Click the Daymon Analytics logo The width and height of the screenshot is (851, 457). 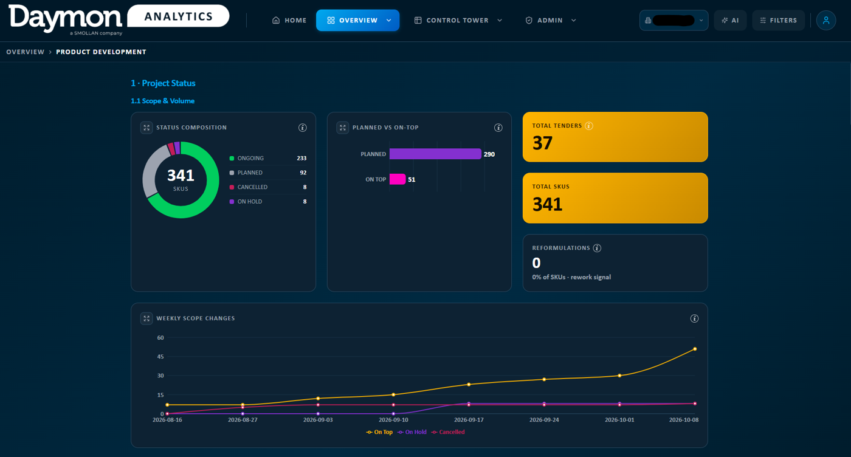119,19
